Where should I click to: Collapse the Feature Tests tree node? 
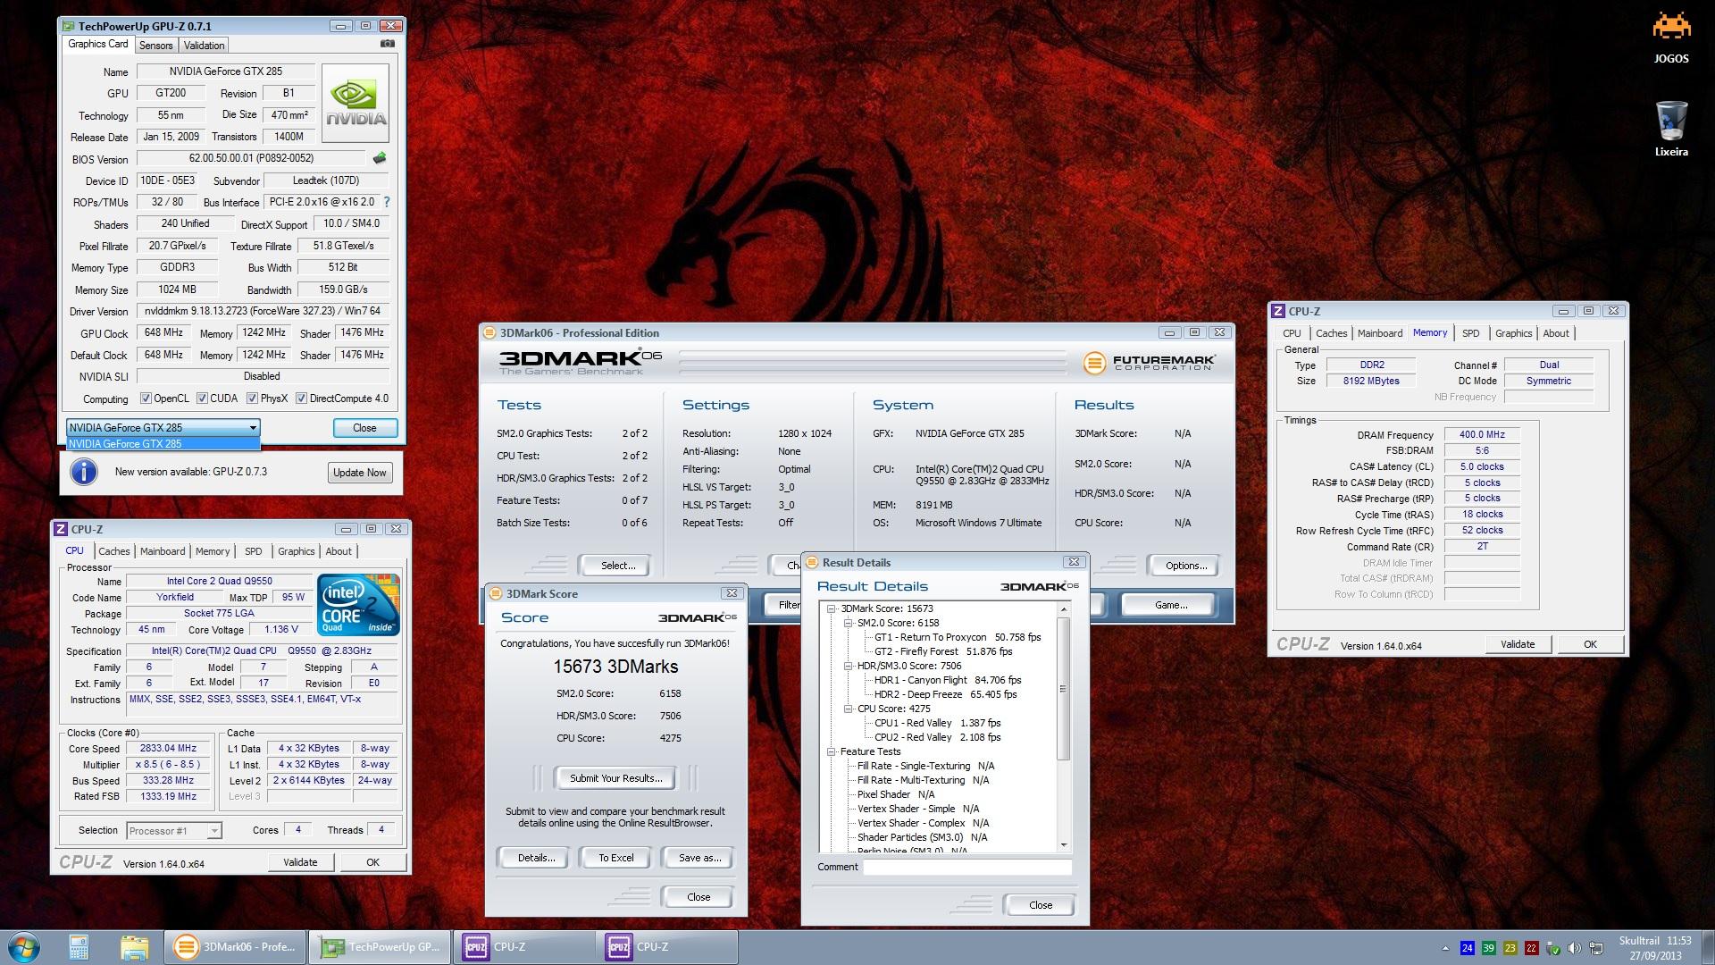point(832,751)
